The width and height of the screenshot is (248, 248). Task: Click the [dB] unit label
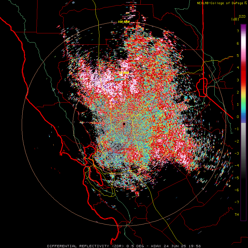tap(235, 19)
